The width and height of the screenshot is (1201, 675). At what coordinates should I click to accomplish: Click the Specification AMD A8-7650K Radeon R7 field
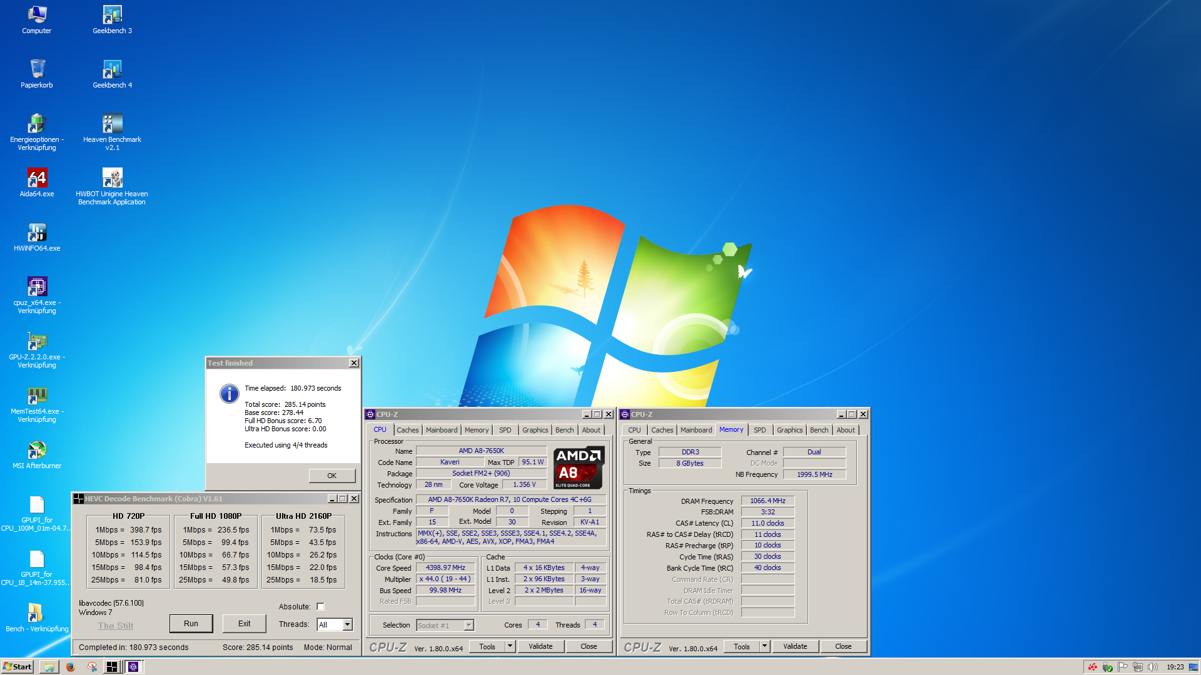click(x=510, y=500)
